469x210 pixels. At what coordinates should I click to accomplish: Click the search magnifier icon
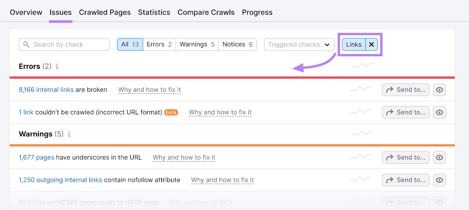pyautogui.click(x=26, y=44)
